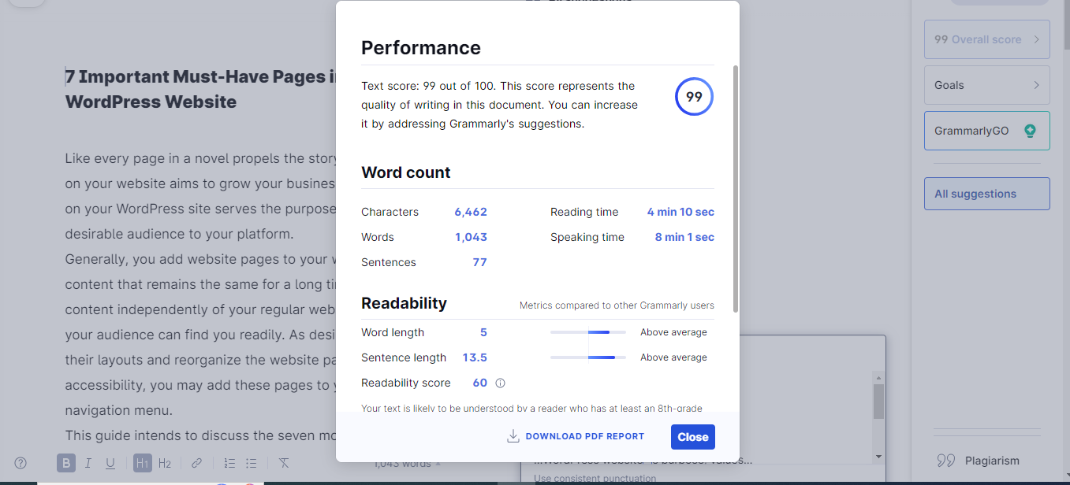1070x485 pixels.
Task: Click the readability score info icon
Action: (500, 383)
